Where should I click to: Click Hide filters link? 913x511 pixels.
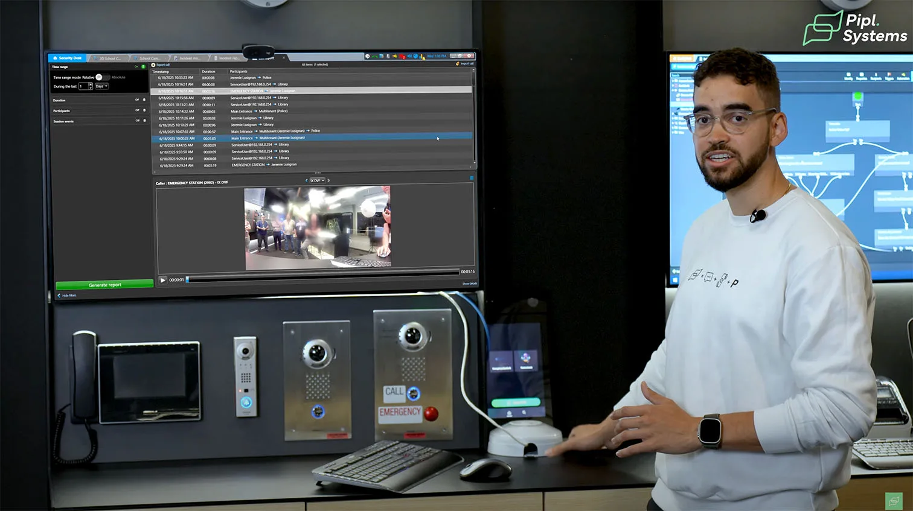click(x=67, y=296)
